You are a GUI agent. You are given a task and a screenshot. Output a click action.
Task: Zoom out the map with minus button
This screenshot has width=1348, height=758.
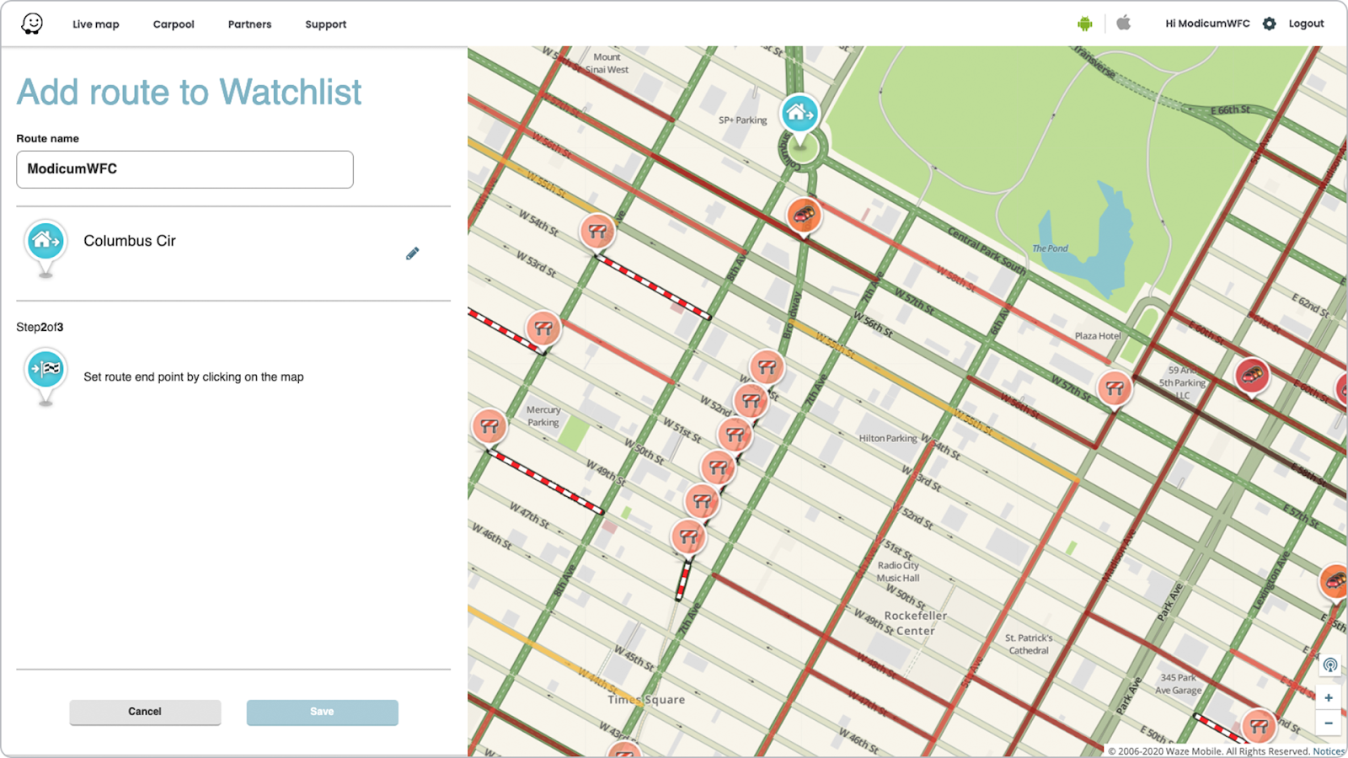pos(1329,723)
